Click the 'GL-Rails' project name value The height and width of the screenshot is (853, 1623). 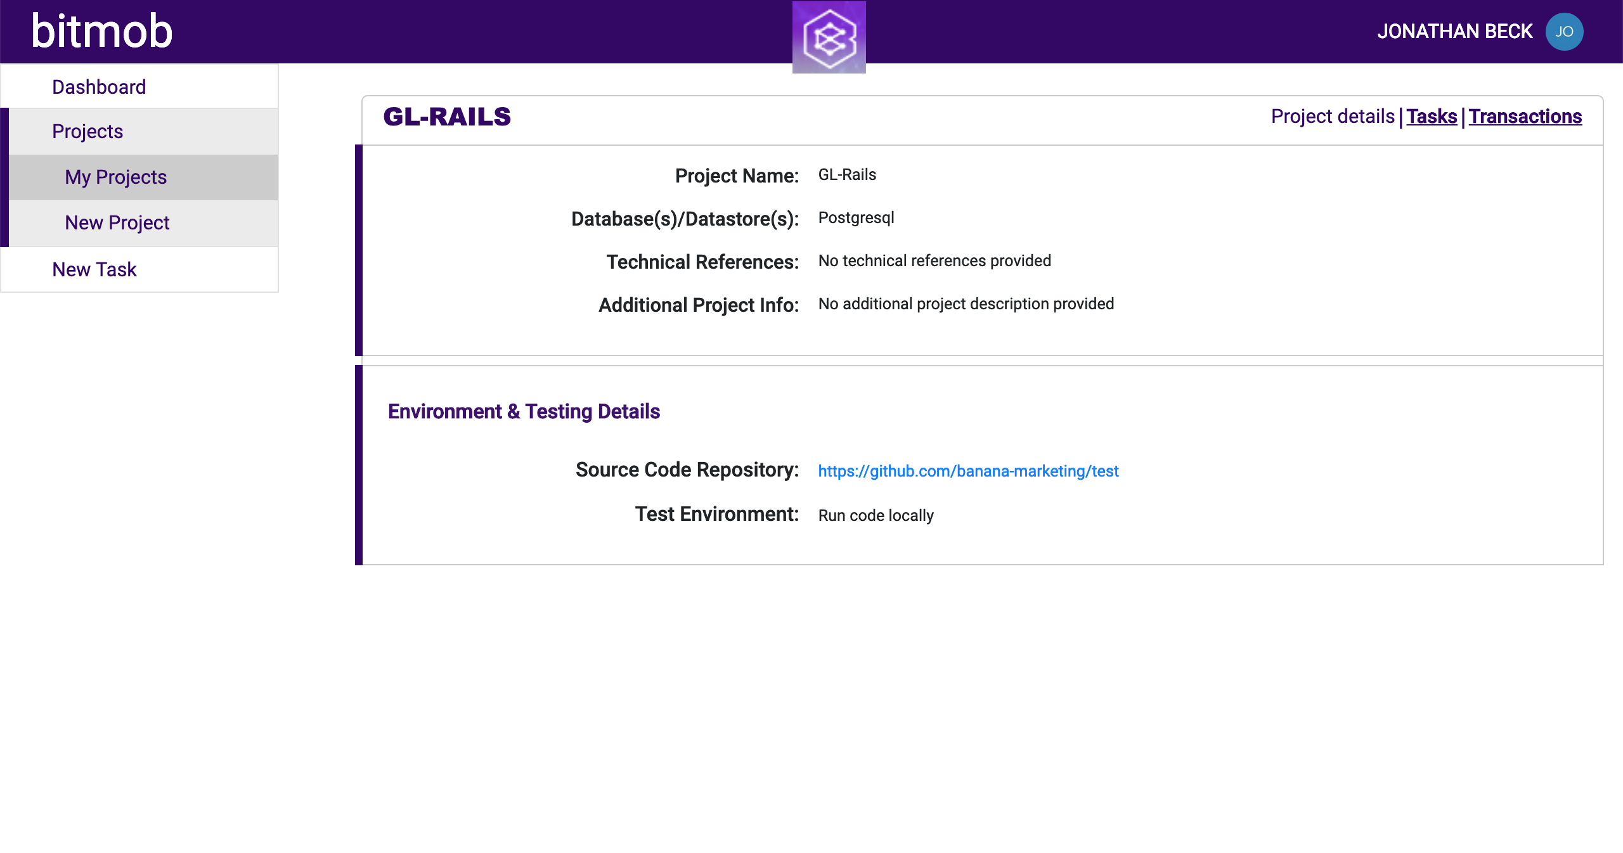pyautogui.click(x=847, y=175)
